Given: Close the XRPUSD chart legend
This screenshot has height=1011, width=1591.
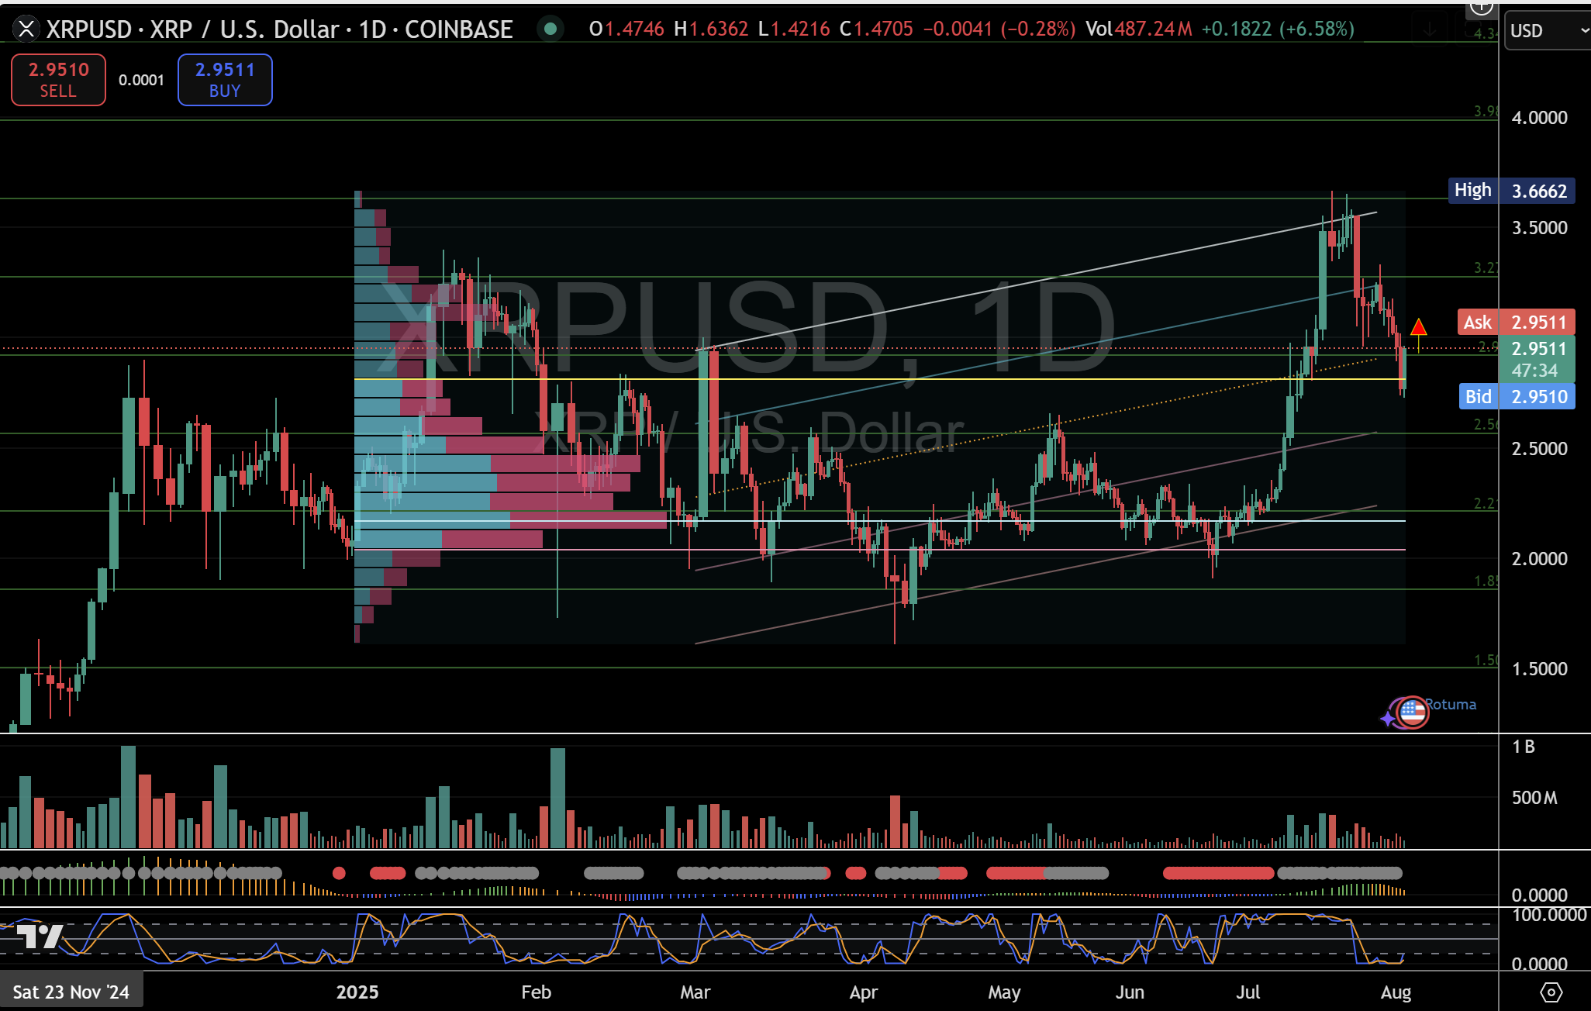Looking at the screenshot, I should (x=26, y=29).
